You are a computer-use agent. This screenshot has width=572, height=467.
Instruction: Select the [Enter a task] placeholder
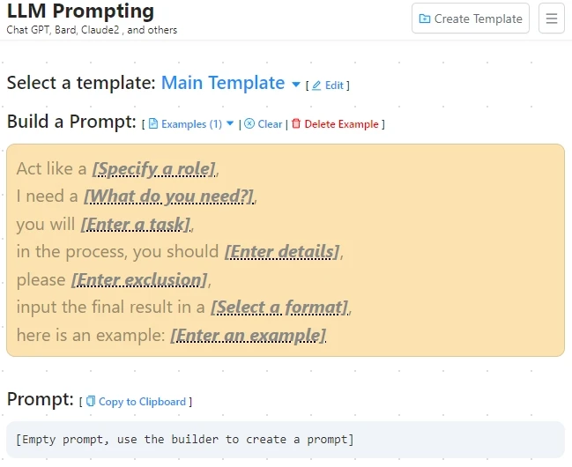[x=136, y=224]
